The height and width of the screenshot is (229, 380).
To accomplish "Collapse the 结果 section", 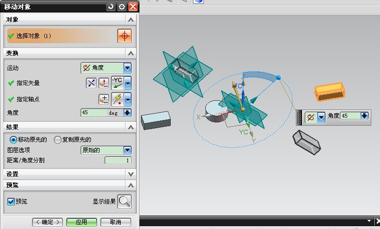I will tap(131, 127).
